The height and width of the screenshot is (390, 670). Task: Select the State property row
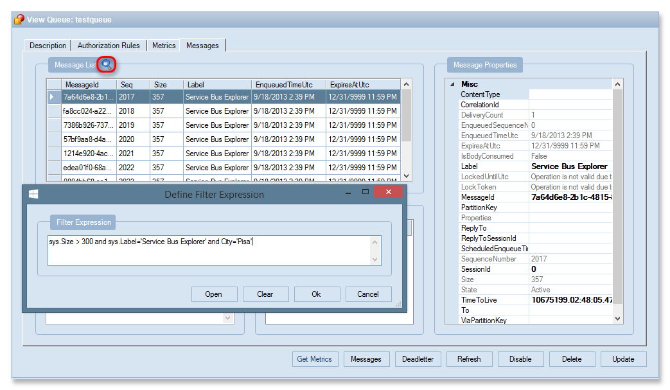(535, 289)
